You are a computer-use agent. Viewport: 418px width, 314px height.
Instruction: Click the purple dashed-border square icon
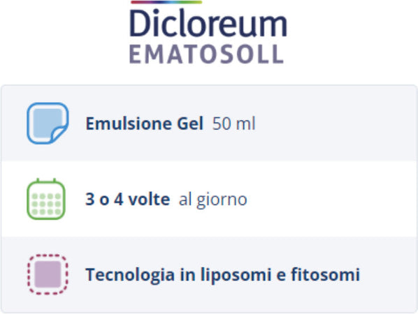tap(48, 274)
